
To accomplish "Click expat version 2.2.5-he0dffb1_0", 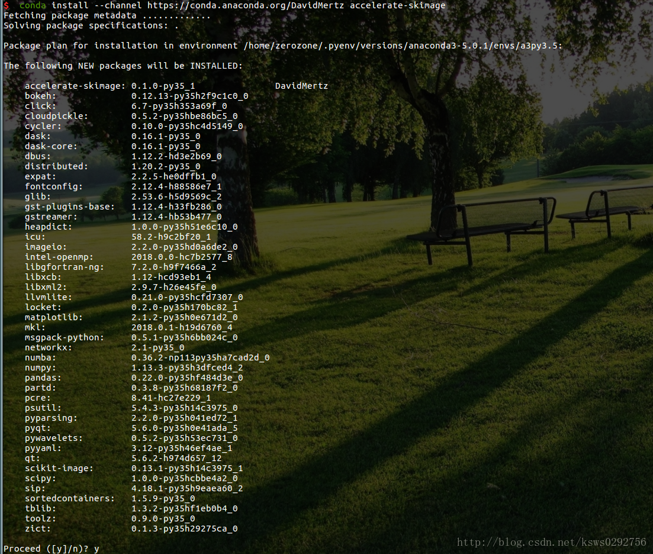I will coord(173,176).
